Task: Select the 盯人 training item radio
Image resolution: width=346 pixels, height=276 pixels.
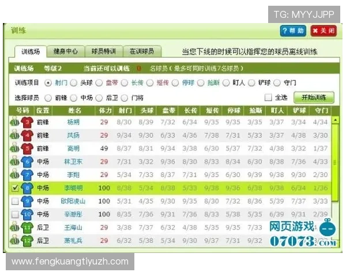Action: (x=226, y=83)
